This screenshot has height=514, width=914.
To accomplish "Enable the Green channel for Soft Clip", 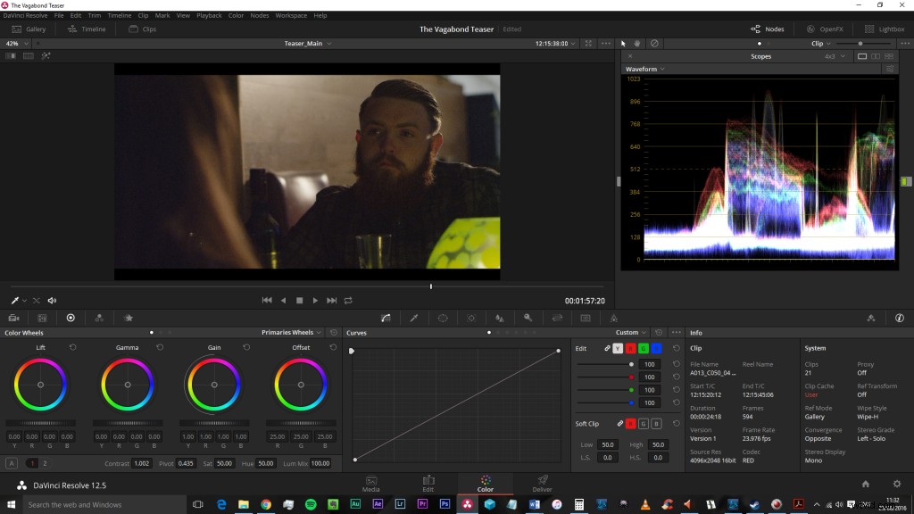I will (644, 422).
